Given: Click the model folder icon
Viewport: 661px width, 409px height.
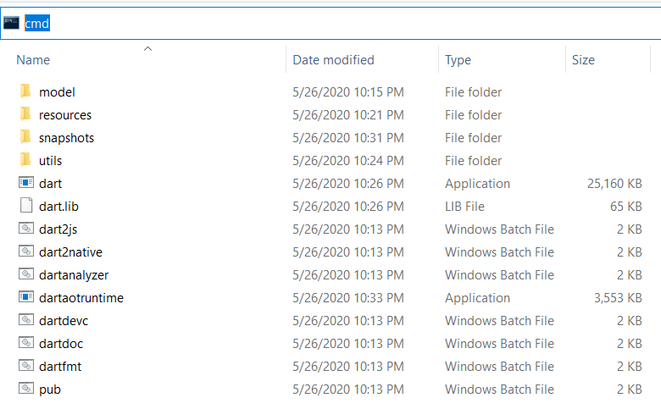Looking at the screenshot, I should pos(25,92).
